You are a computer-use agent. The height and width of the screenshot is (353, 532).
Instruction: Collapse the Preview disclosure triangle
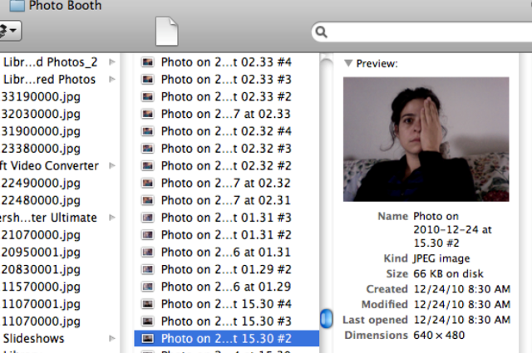pos(349,63)
